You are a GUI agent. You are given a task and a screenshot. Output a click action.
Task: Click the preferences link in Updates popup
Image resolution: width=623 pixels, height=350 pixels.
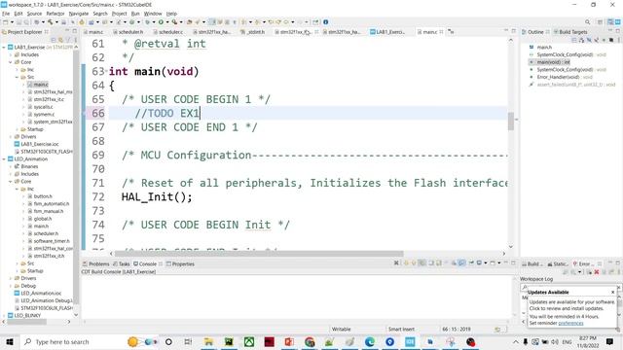click(x=570, y=323)
